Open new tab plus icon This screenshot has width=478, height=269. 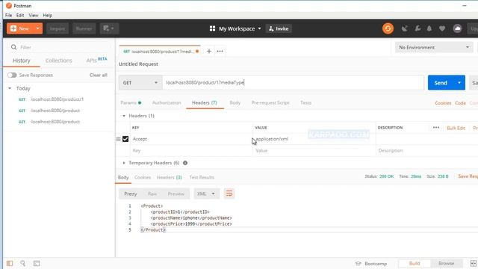click(209, 52)
